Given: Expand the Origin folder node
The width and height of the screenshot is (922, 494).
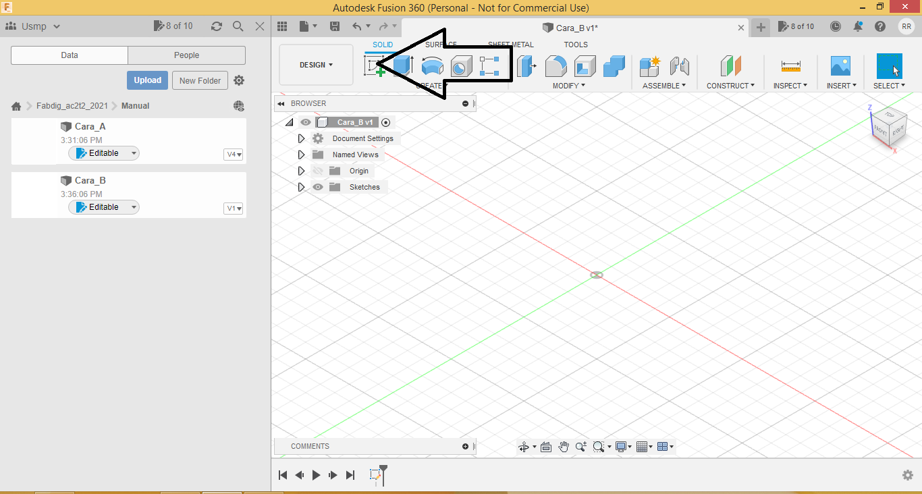Looking at the screenshot, I should tap(302, 171).
